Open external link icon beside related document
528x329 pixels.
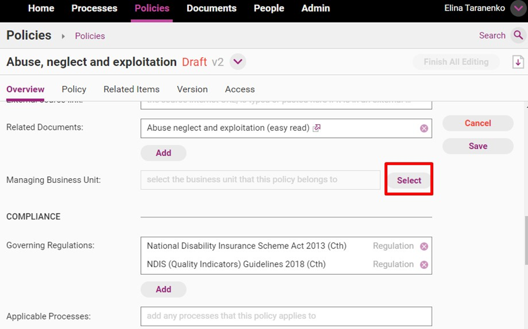coord(317,128)
